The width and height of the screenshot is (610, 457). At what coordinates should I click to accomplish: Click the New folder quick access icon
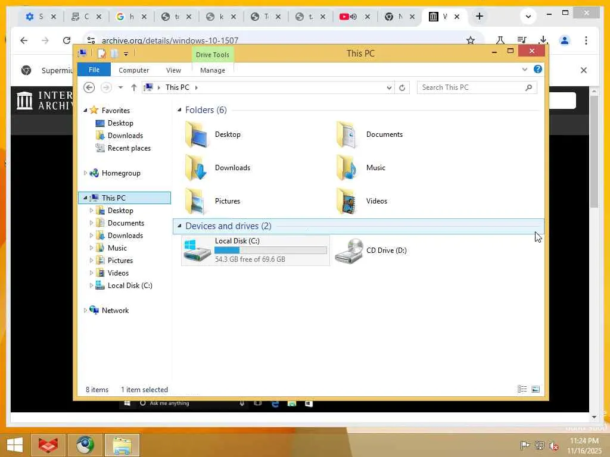pos(114,53)
